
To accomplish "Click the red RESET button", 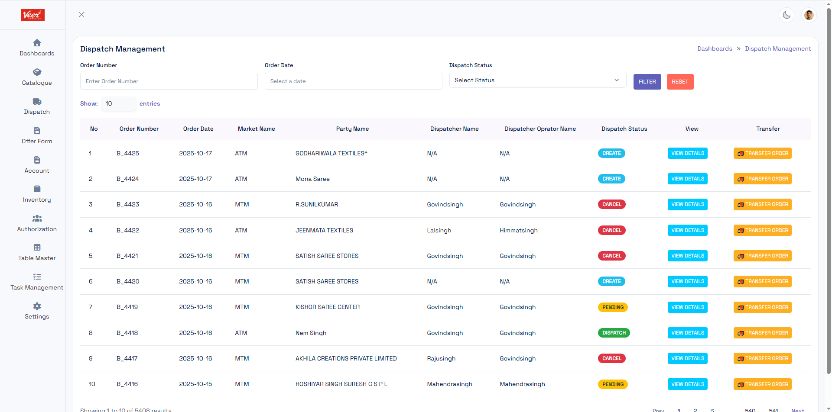I will 680,82.
